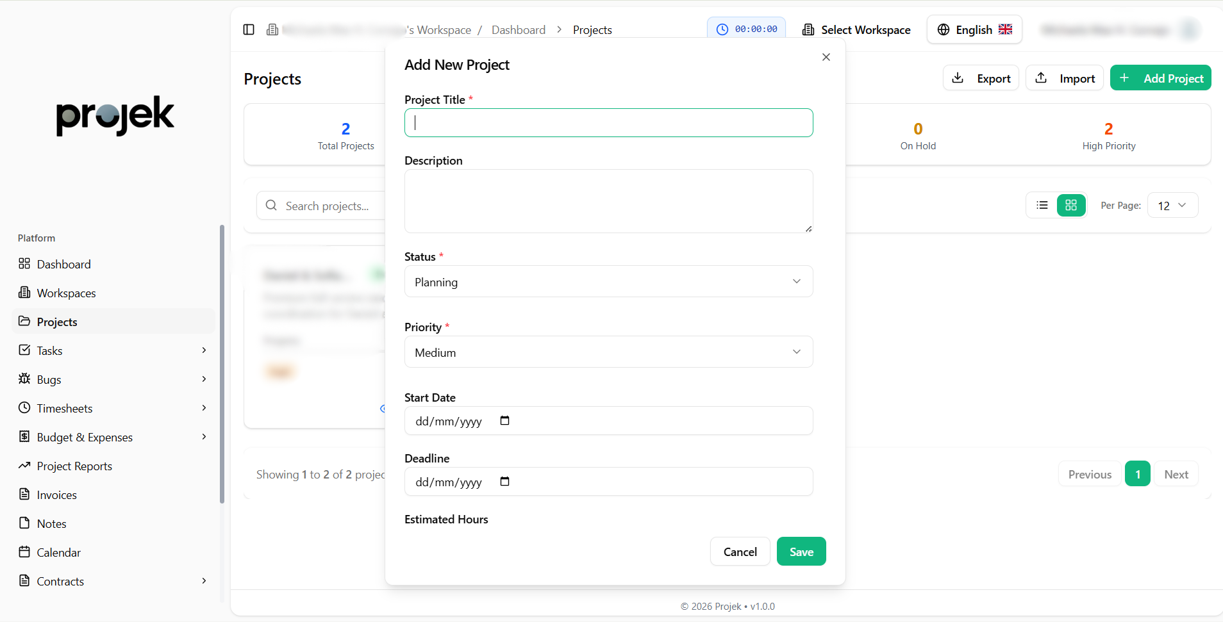Click the timer clock icon
This screenshot has width=1223, height=622.
click(x=722, y=29)
